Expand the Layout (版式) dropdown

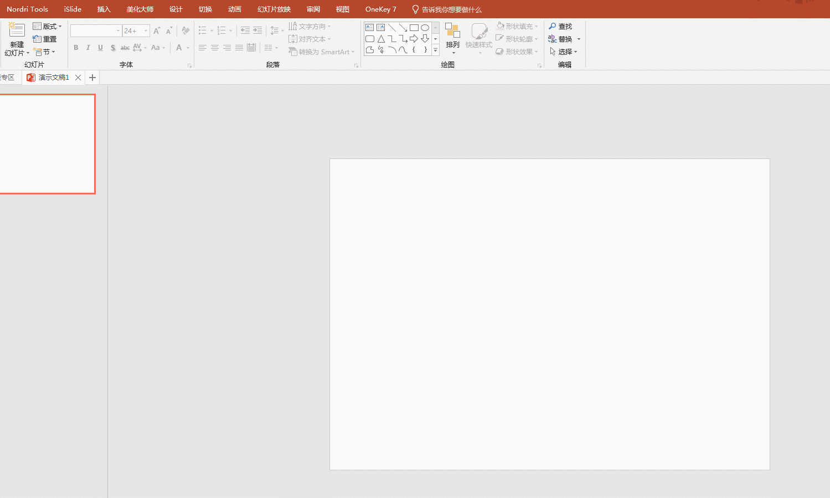[60, 27]
